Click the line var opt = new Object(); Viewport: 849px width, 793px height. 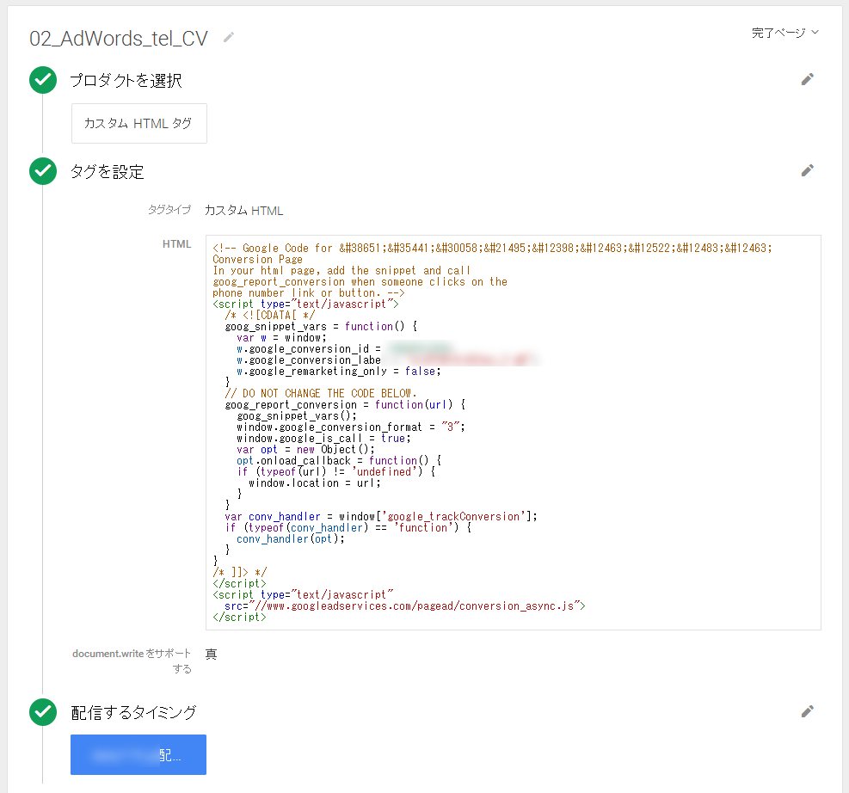[x=305, y=449]
